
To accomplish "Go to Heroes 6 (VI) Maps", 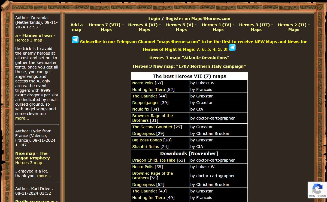I will (144, 27).
